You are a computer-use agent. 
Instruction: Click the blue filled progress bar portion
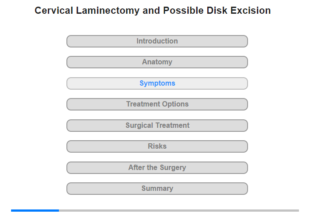[35, 210]
